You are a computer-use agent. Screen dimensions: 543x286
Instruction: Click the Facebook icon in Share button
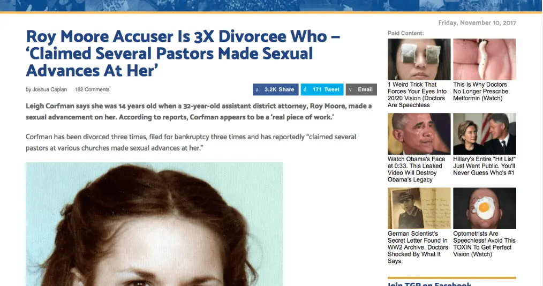click(257, 89)
